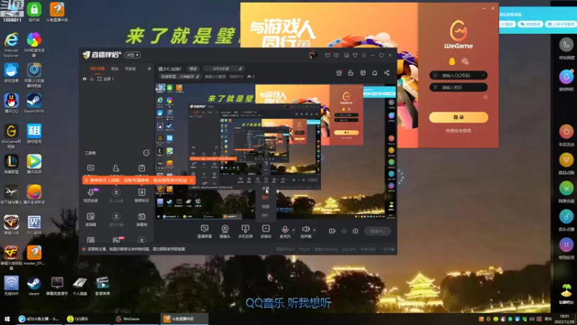
Task: Open mode pill next to 直播伴侣 logo
Action: click(133, 55)
